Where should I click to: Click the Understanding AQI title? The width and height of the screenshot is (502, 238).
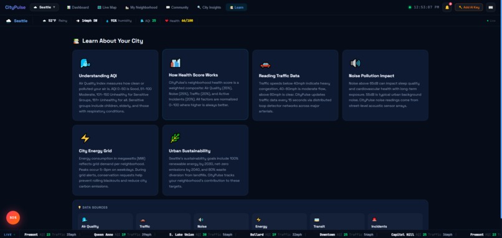pos(98,76)
